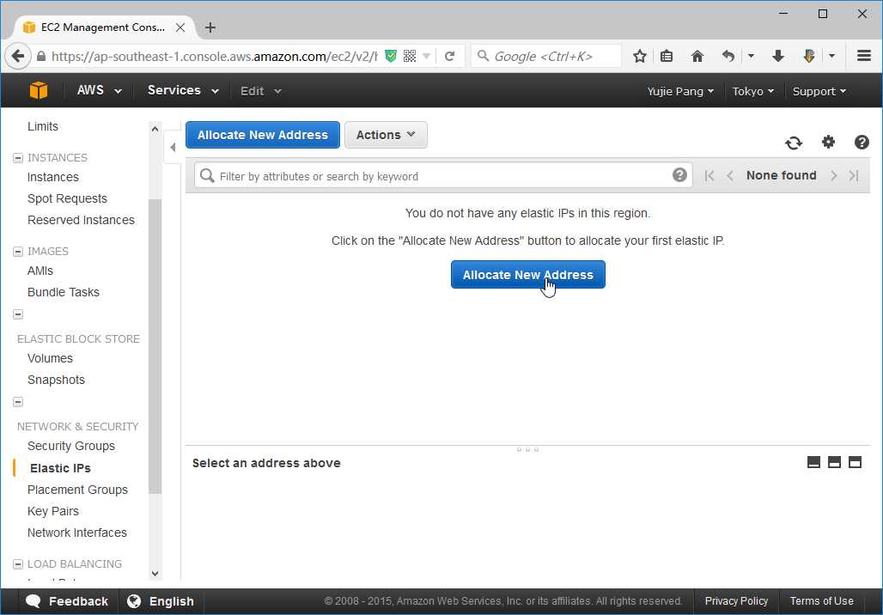Open Limits in sidebar
This screenshot has height=615, width=883.
(43, 126)
